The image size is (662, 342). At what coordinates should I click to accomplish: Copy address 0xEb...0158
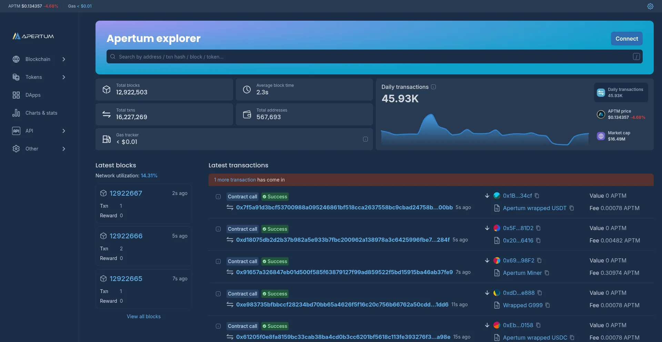pyautogui.click(x=539, y=325)
